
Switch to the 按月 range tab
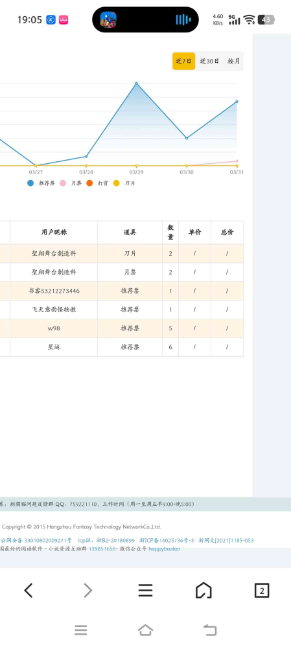coord(233,61)
